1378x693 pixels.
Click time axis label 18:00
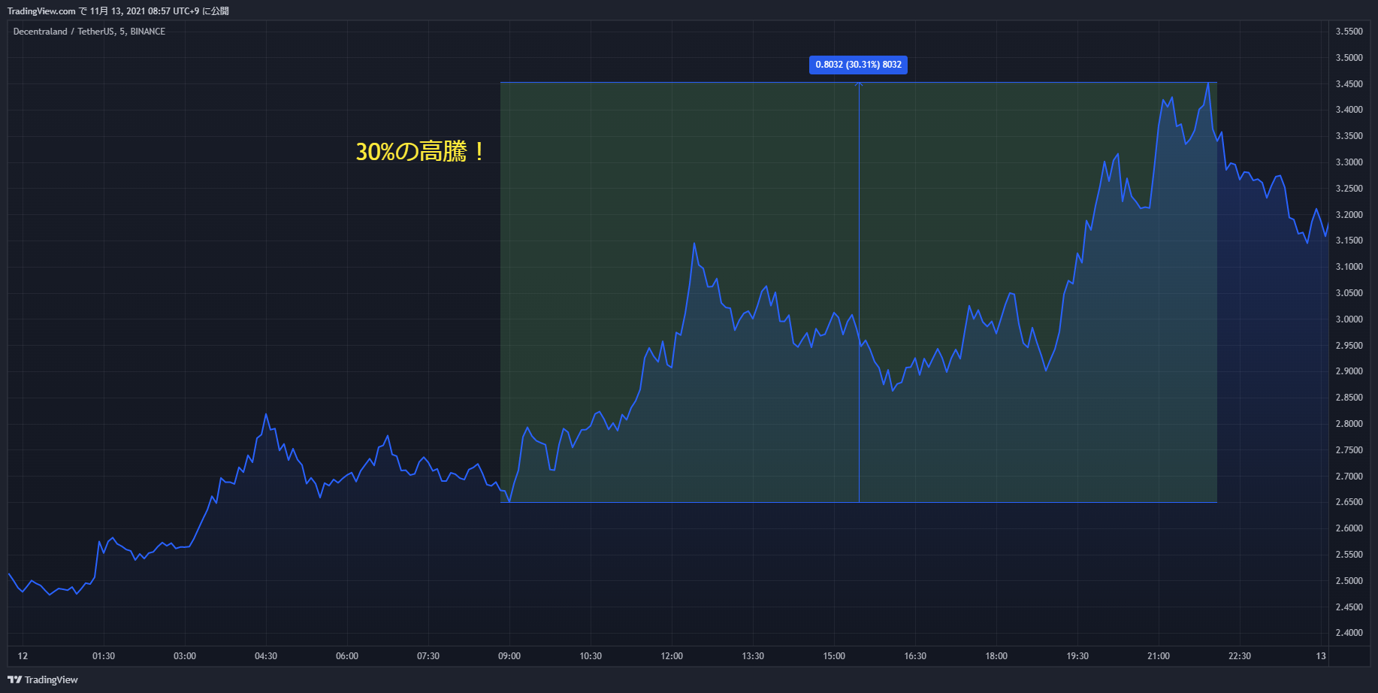[x=996, y=656]
